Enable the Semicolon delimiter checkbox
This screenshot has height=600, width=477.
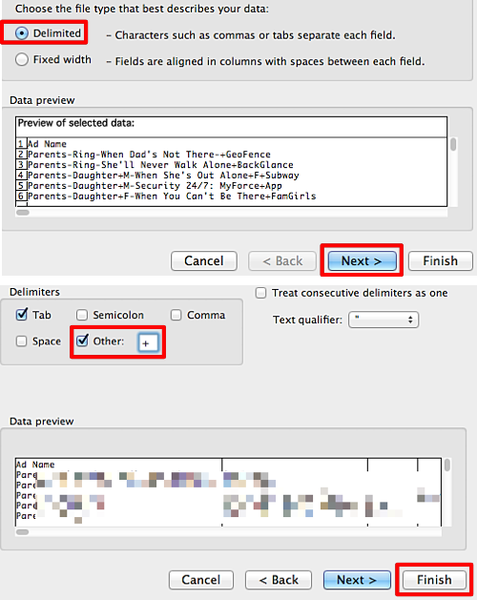81,316
